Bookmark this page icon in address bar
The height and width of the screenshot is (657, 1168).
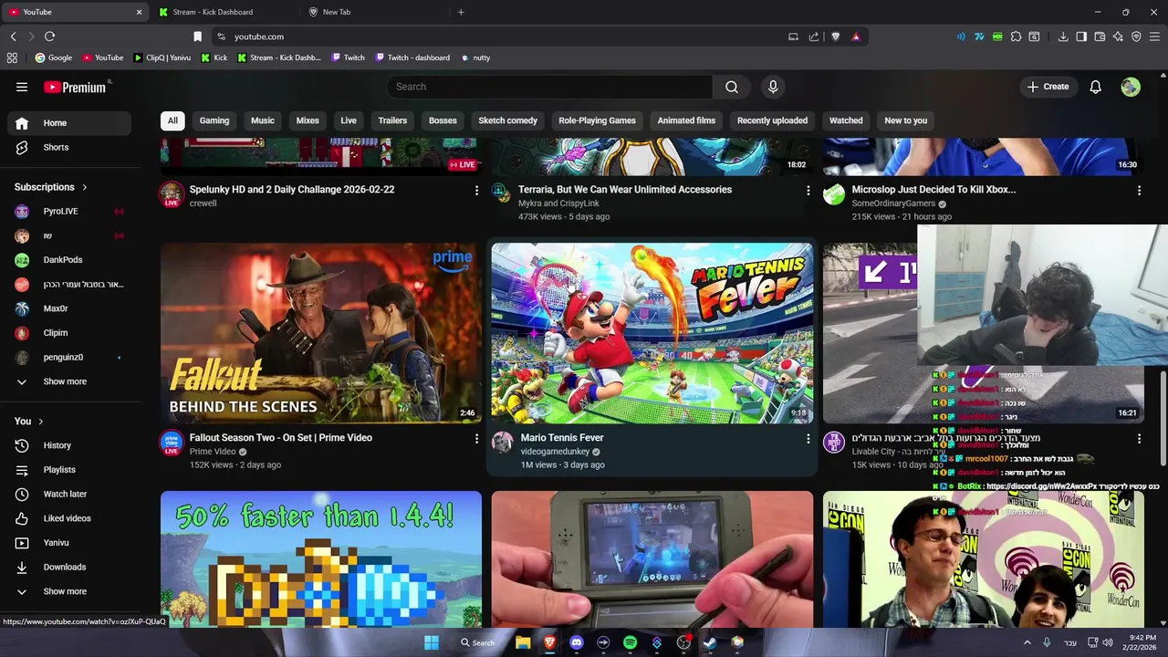point(197,36)
